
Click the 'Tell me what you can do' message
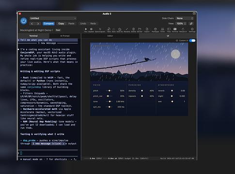[36, 40]
